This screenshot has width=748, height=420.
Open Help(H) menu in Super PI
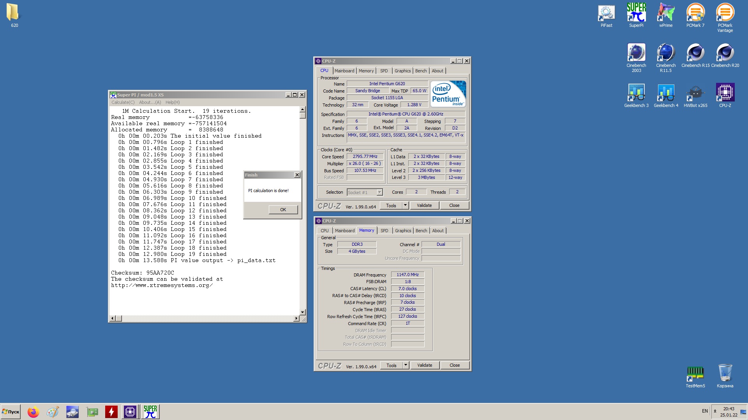pyautogui.click(x=173, y=103)
